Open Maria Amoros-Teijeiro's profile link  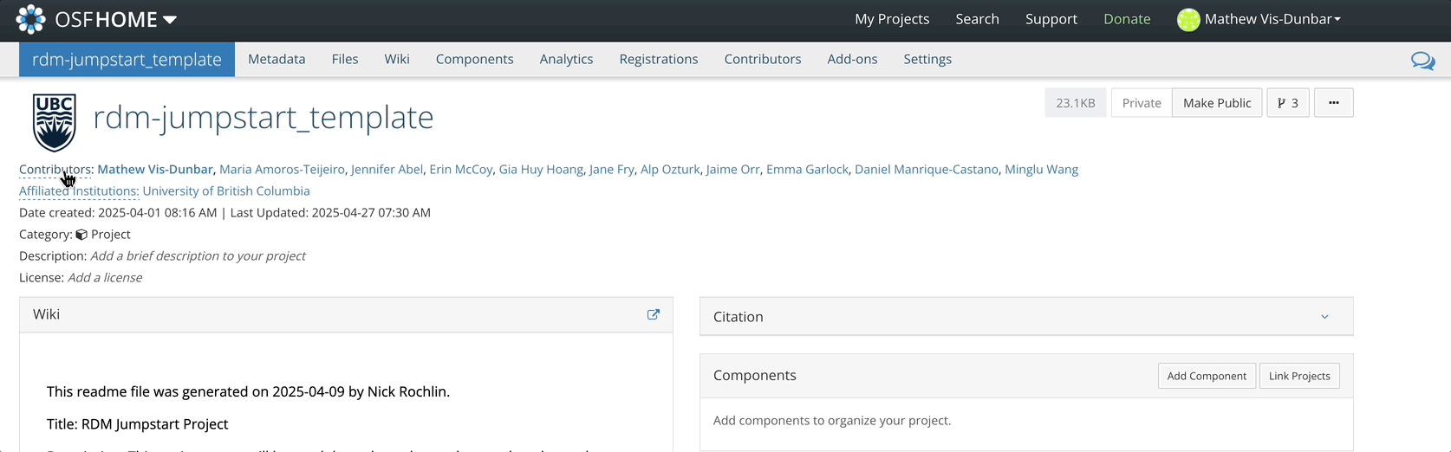click(x=282, y=170)
